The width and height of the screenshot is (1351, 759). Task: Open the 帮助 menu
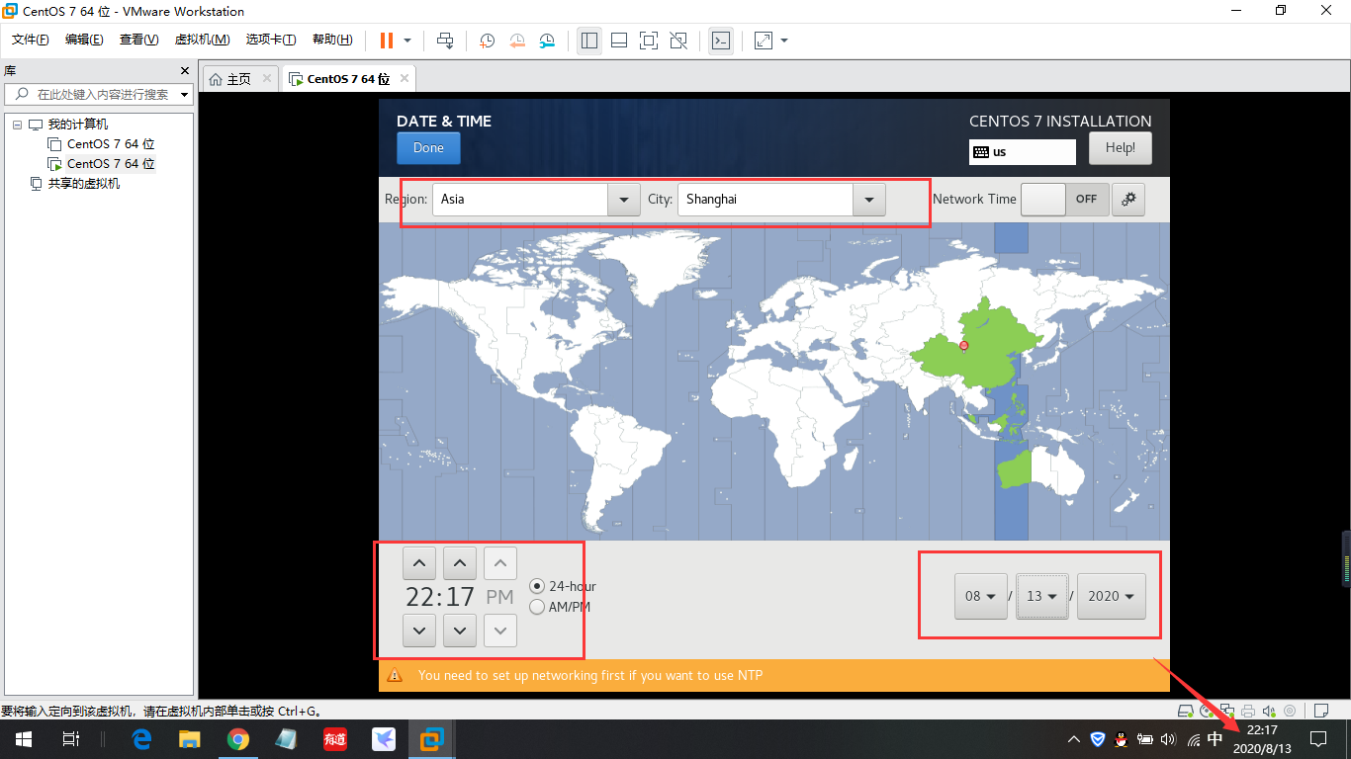pos(332,40)
